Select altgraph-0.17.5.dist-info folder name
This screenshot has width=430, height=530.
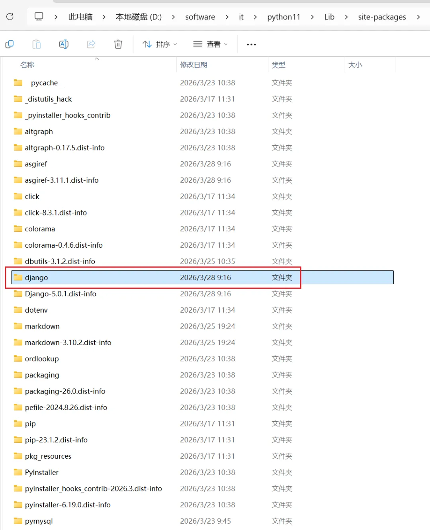click(64, 148)
